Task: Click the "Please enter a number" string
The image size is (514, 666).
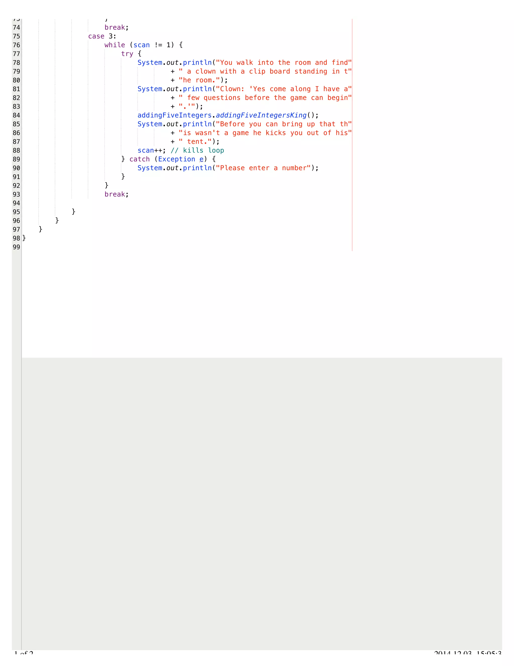Action: tap(263, 168)
